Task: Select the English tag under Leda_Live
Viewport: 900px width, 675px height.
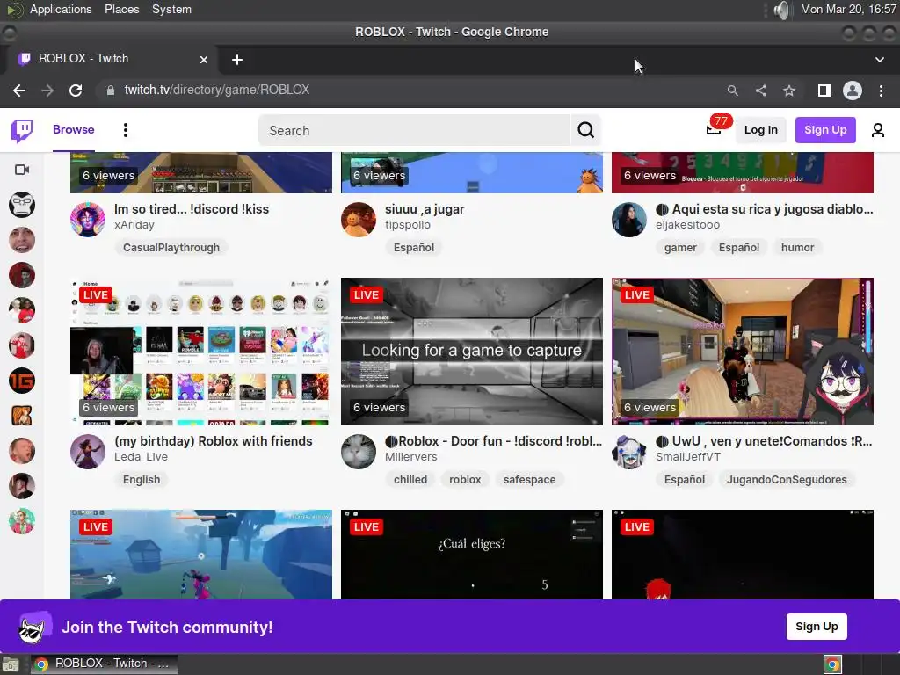Action: [x=142, y=479]
